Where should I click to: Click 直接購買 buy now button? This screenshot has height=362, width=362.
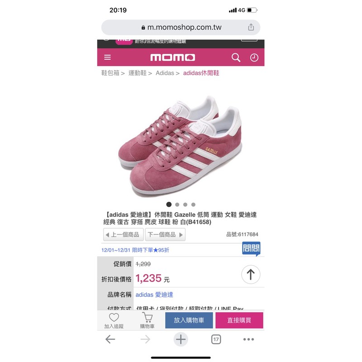239,320
